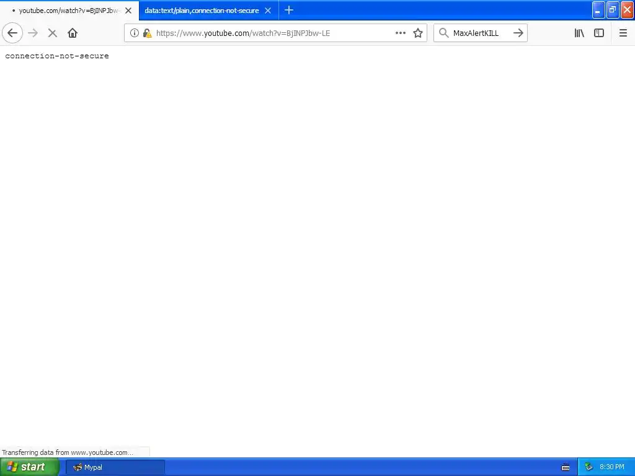Select Mypal taskbar button
The width and height of the screenshot is (635, 476).
click(x=115, y=467)
